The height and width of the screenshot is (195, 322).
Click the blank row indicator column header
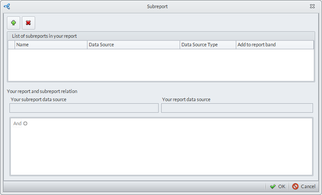11,45
